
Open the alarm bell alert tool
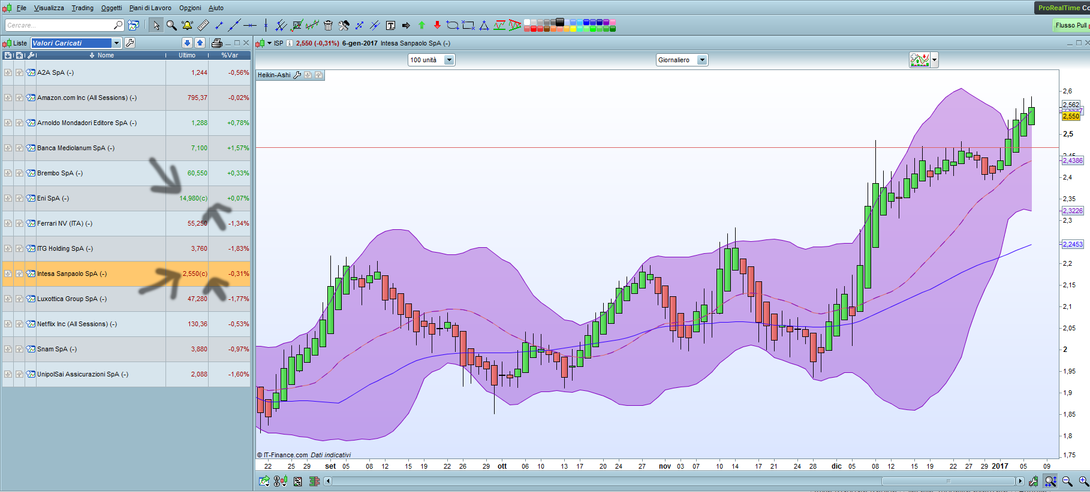coord(187,25)
